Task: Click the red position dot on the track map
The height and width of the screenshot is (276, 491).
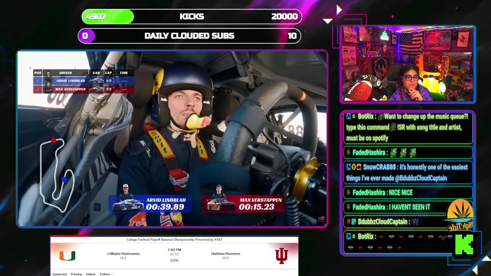Action: [53, 141]
